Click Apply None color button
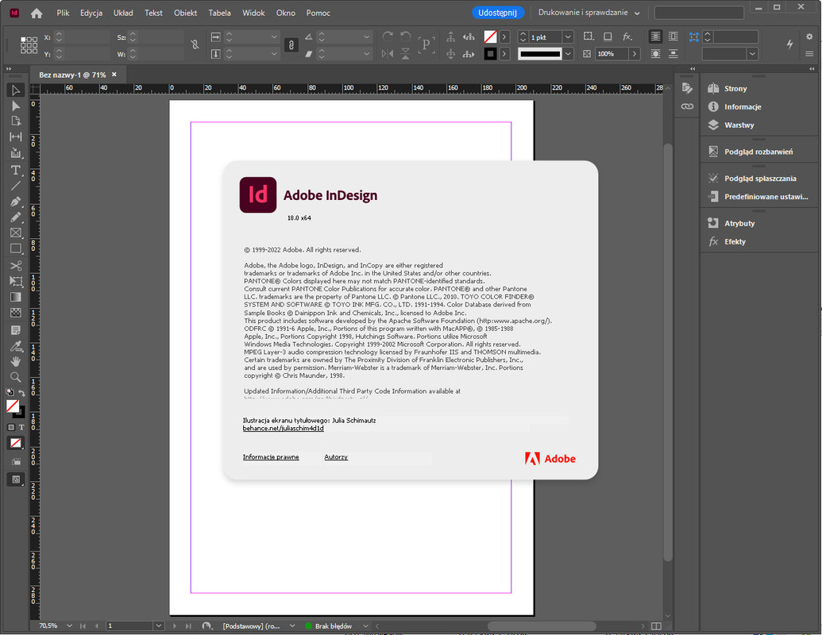 point(16,443)
